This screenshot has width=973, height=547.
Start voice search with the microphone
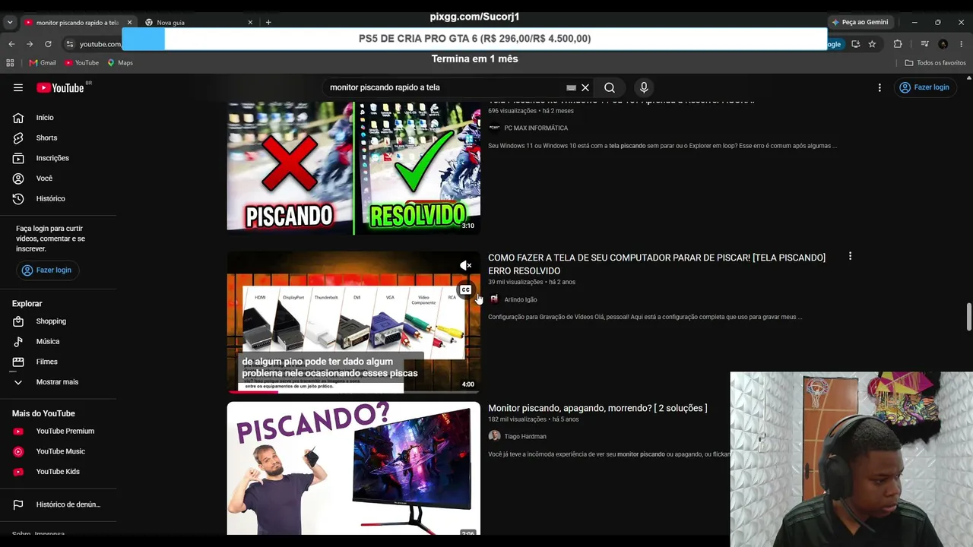coord(644,87)
